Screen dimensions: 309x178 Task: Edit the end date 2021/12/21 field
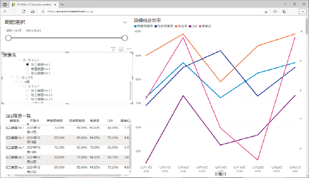(x=33, y=30)
